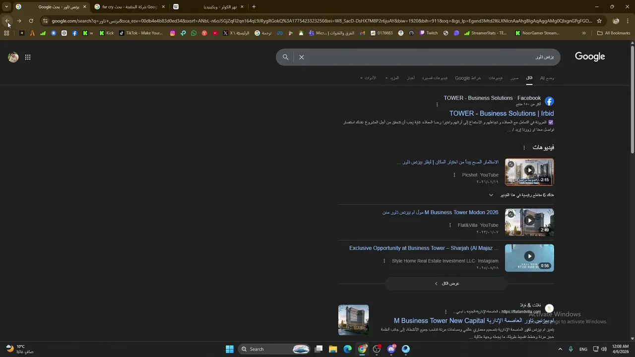635x357 pixels.
Task: Expand the tab search dropdown arrow
Action: [x=6, y=6]
